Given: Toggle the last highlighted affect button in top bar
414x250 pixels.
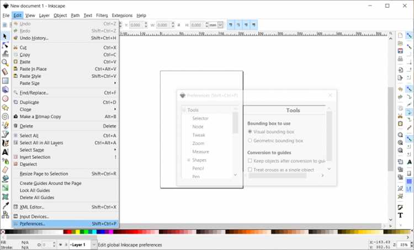Looking at the screenshot, I should [254, 25].
